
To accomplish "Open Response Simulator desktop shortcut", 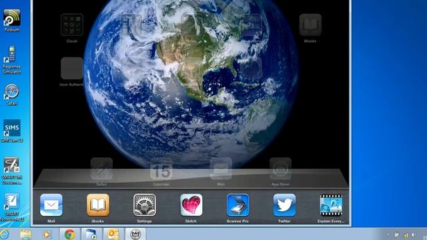I will (12, 55).
